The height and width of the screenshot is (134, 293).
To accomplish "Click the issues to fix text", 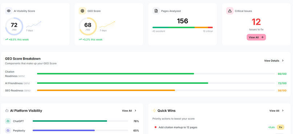I will (256, 29).
